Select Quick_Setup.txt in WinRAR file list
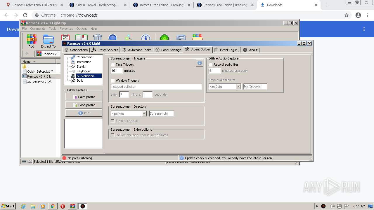Viewport: 374px width, 210px height. pyautogui.click(x=39, y=71)
